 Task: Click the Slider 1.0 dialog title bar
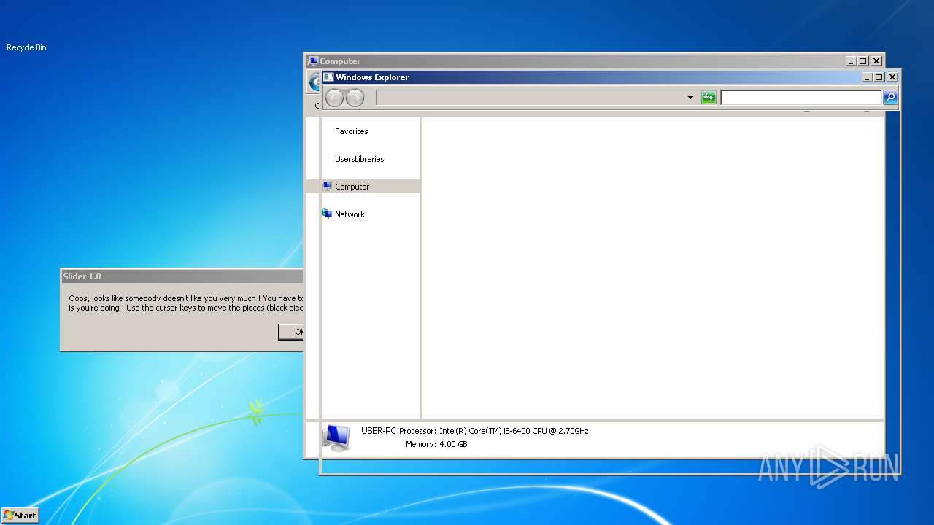pyautogui.click(x=182, y=276)
